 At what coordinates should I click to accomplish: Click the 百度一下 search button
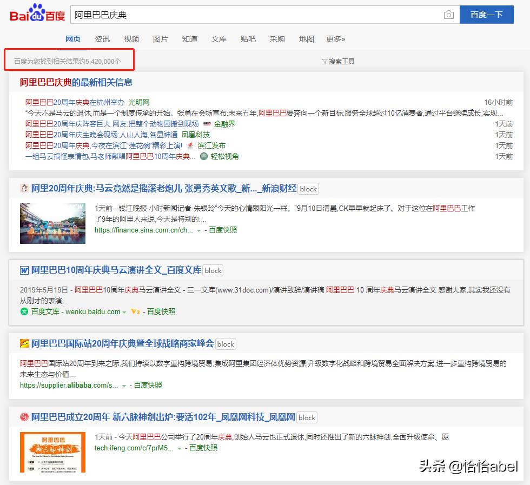point(486,15)
